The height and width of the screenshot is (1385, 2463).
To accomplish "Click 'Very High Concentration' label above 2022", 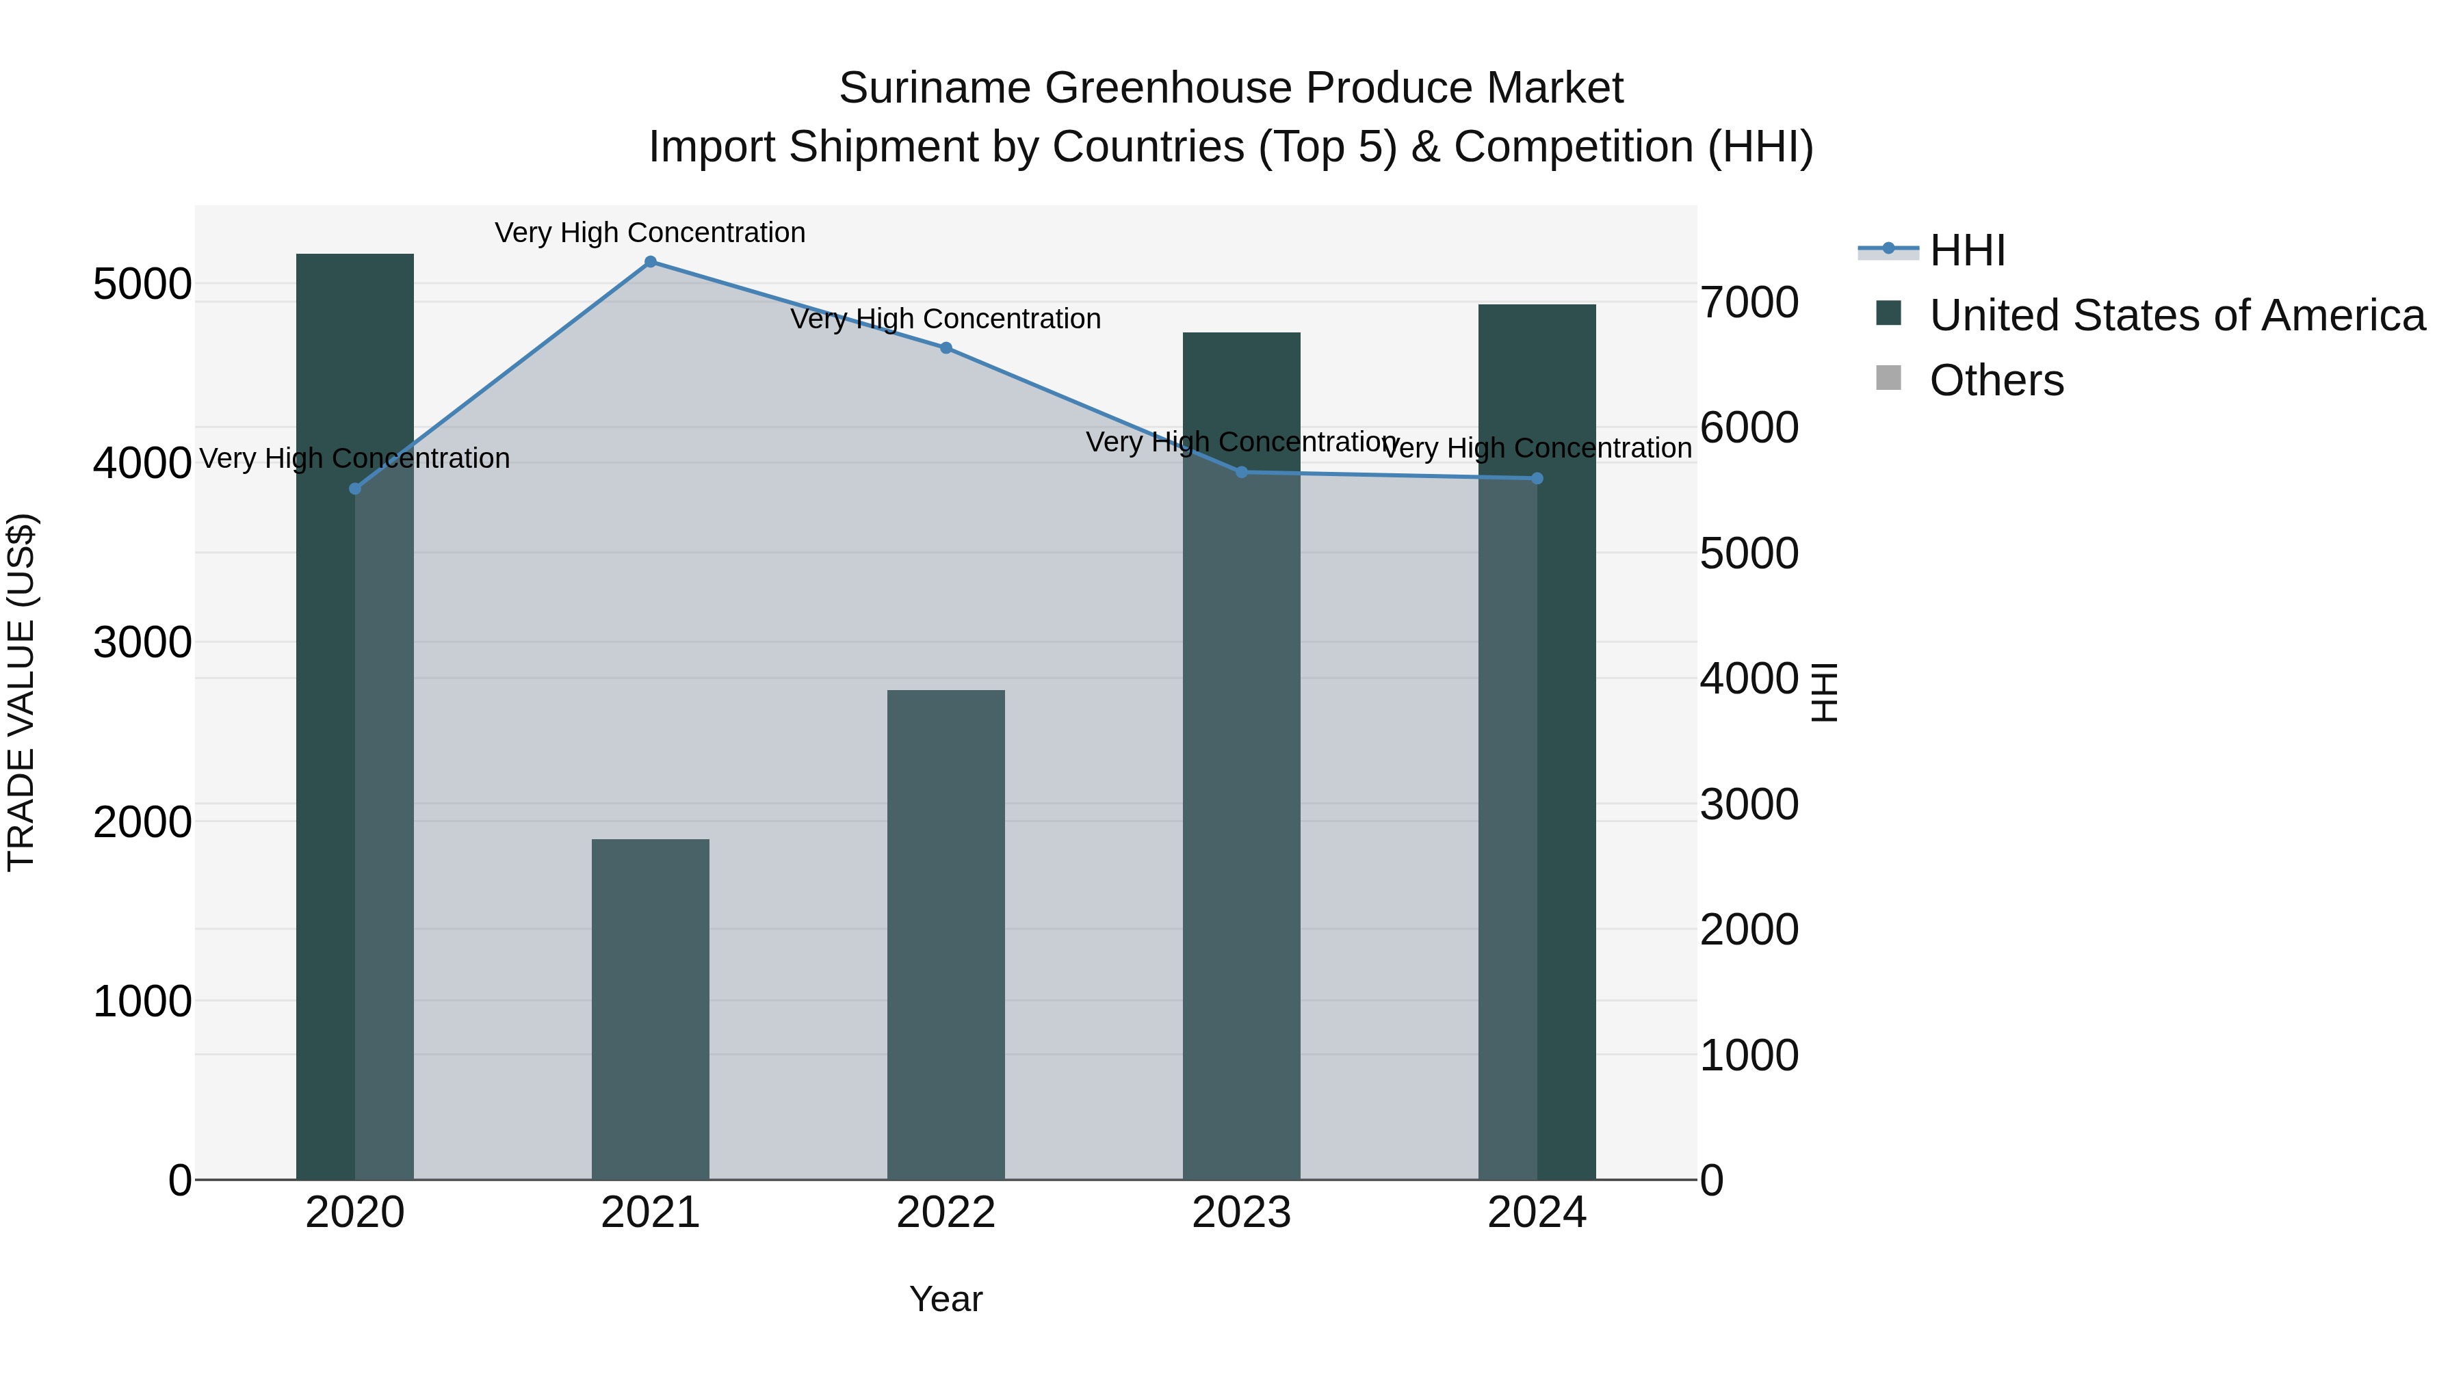I will 946,319.
